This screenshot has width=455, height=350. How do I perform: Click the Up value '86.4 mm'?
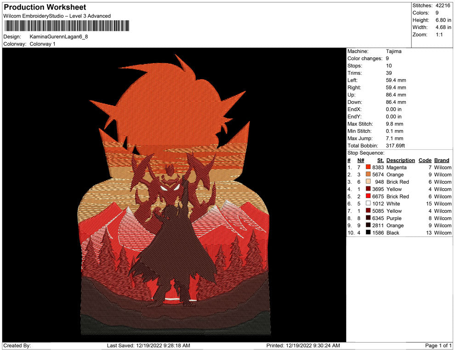point(396,95)
